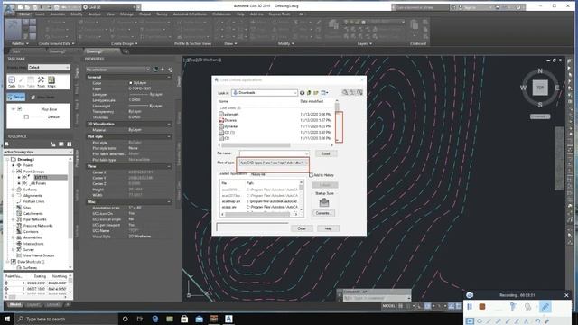Screen dimensions: 578x325
Task: Open Microsoft Store from taskbar
Action: (x=184, y=319)
